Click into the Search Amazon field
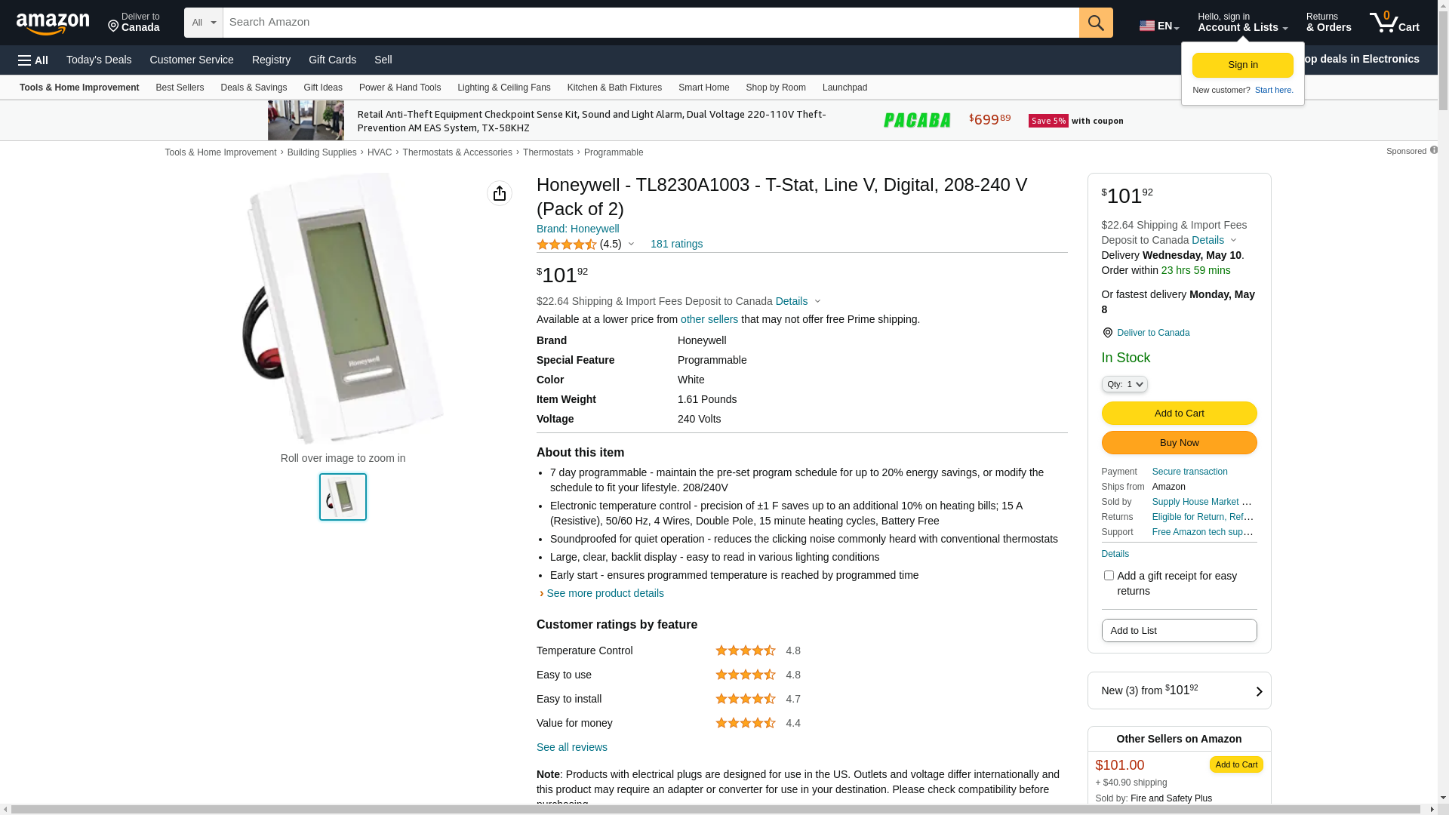 point(651,23)
